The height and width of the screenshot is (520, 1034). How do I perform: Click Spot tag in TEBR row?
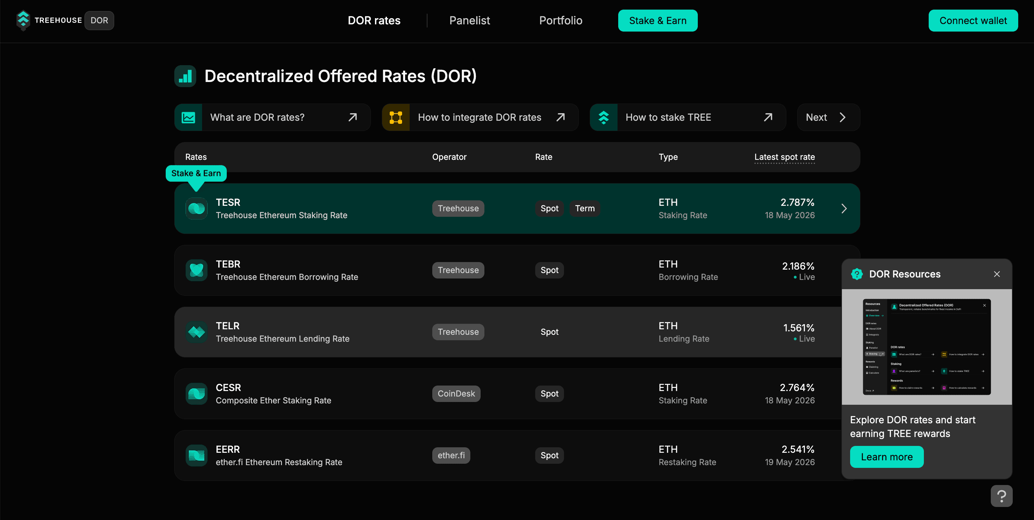(x=549, y=270)
